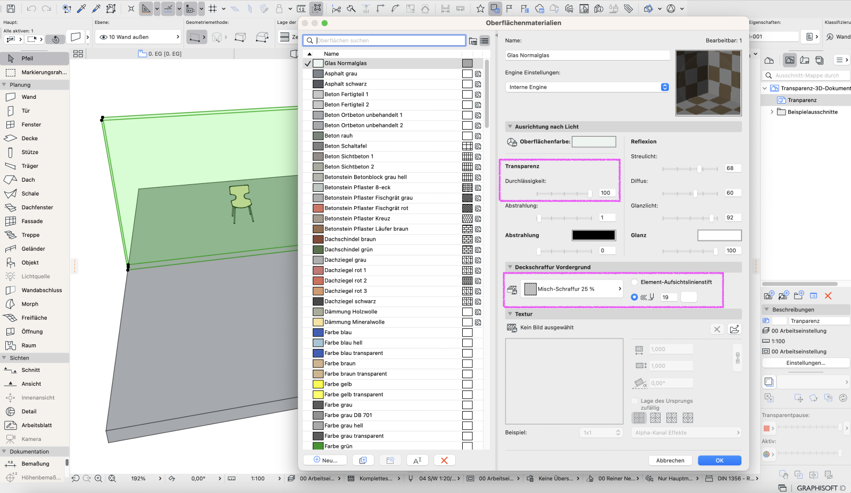Click the Neu... button
851x493 pixels.
(x=325, y=461)
